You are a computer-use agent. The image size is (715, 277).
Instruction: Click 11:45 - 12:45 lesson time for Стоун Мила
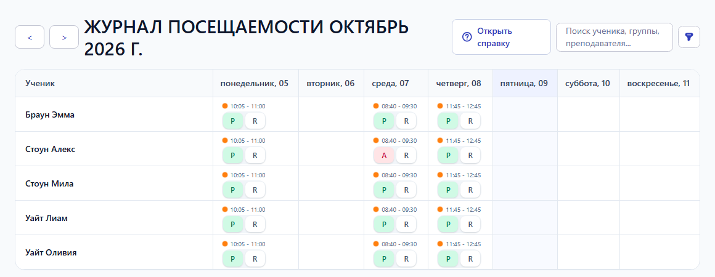pos(464,175)
